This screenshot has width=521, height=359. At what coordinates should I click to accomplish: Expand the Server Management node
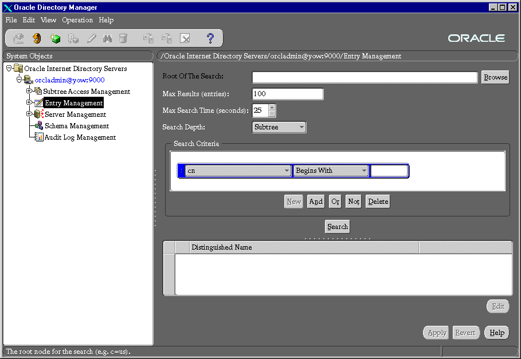pos(29,114)
